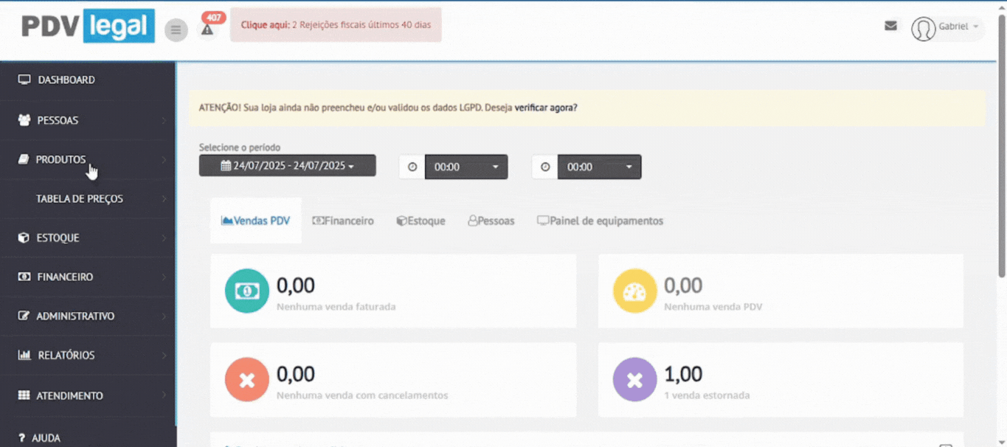This screenshot has width=1007, height=447.
Task: Click the clock icon beside first time field
Action: click(412, 167)
